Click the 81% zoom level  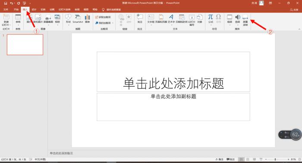pos(293,160)
